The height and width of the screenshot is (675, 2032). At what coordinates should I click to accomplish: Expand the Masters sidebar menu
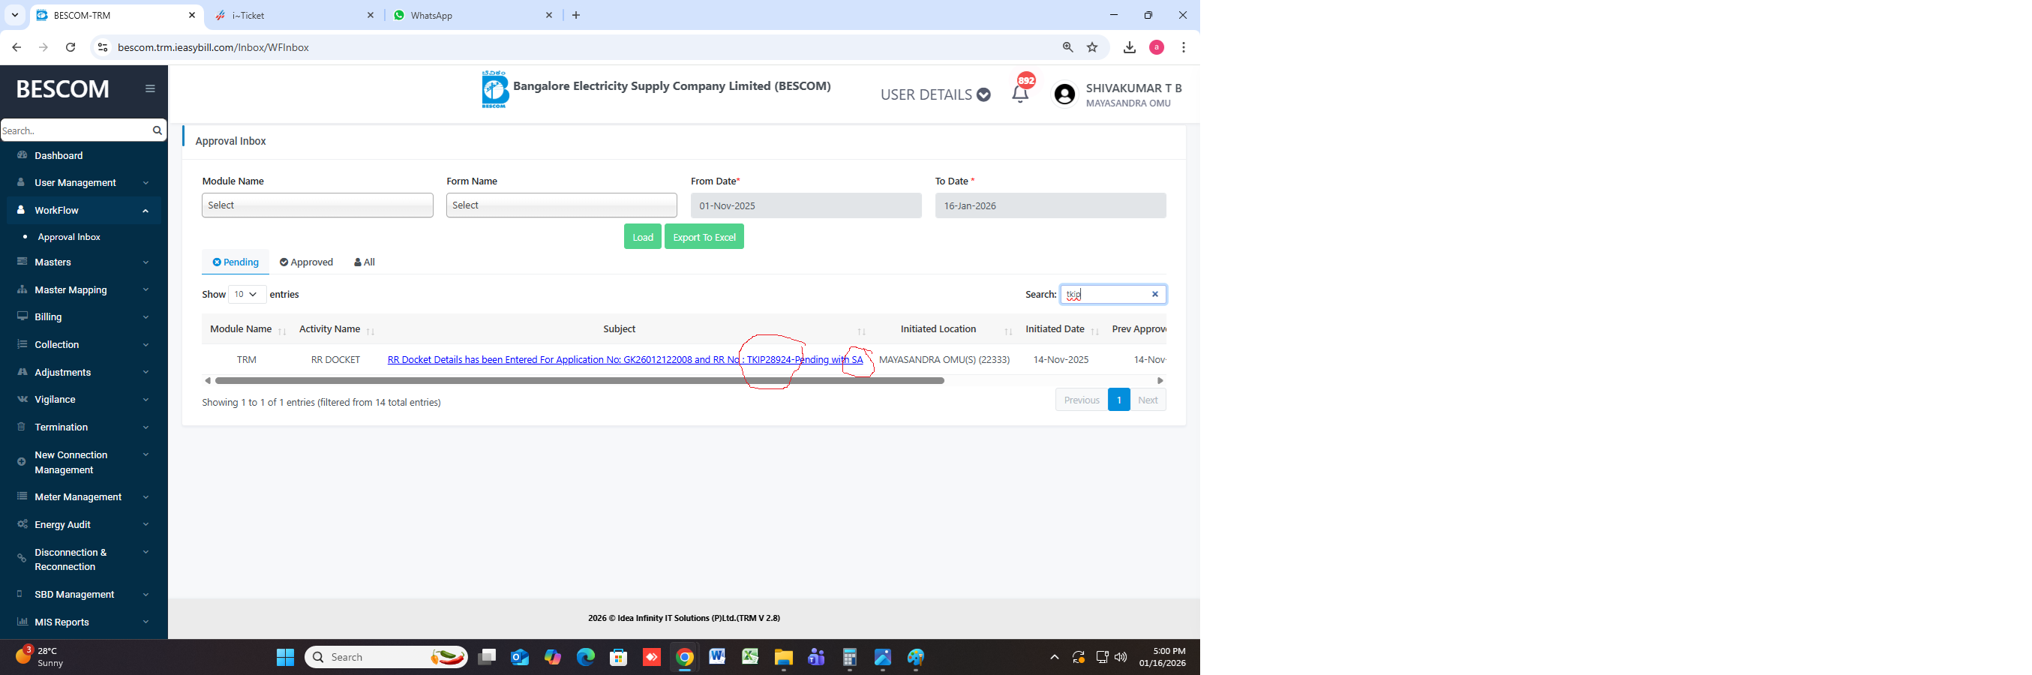(x=83, y=262)
